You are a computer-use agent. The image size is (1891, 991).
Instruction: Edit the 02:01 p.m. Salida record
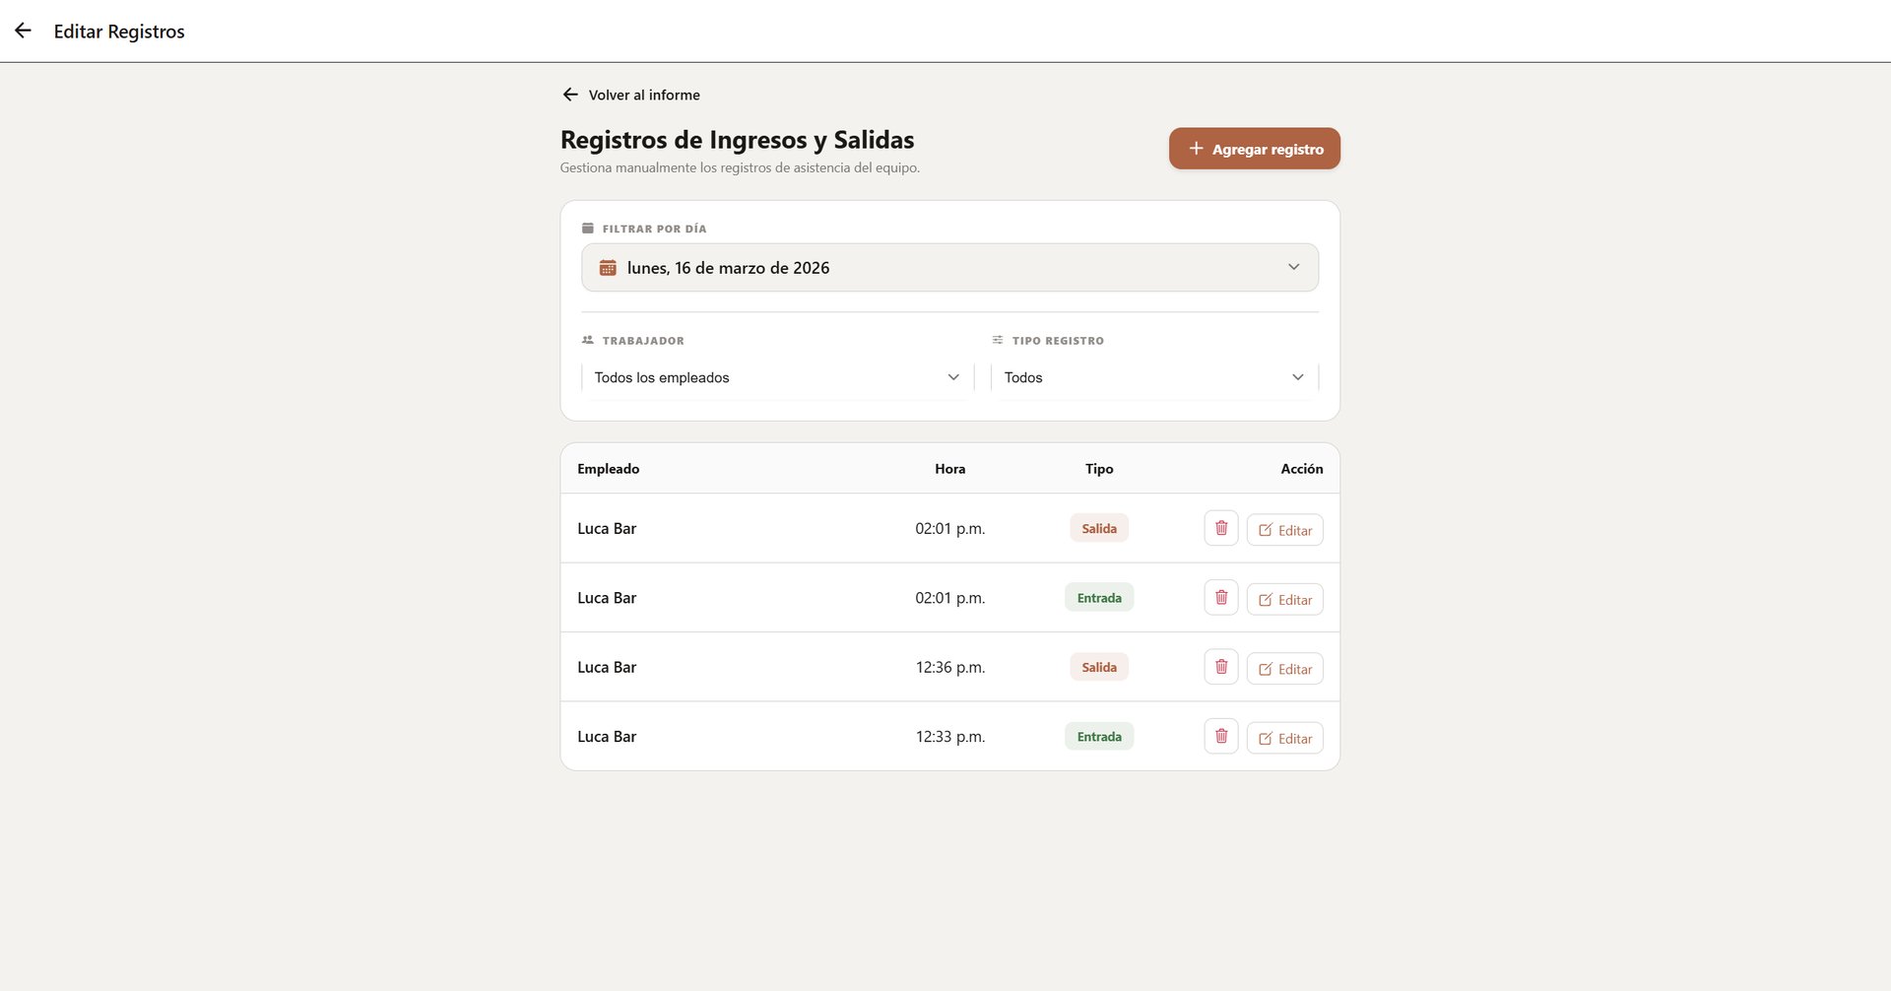(1284, 530)
